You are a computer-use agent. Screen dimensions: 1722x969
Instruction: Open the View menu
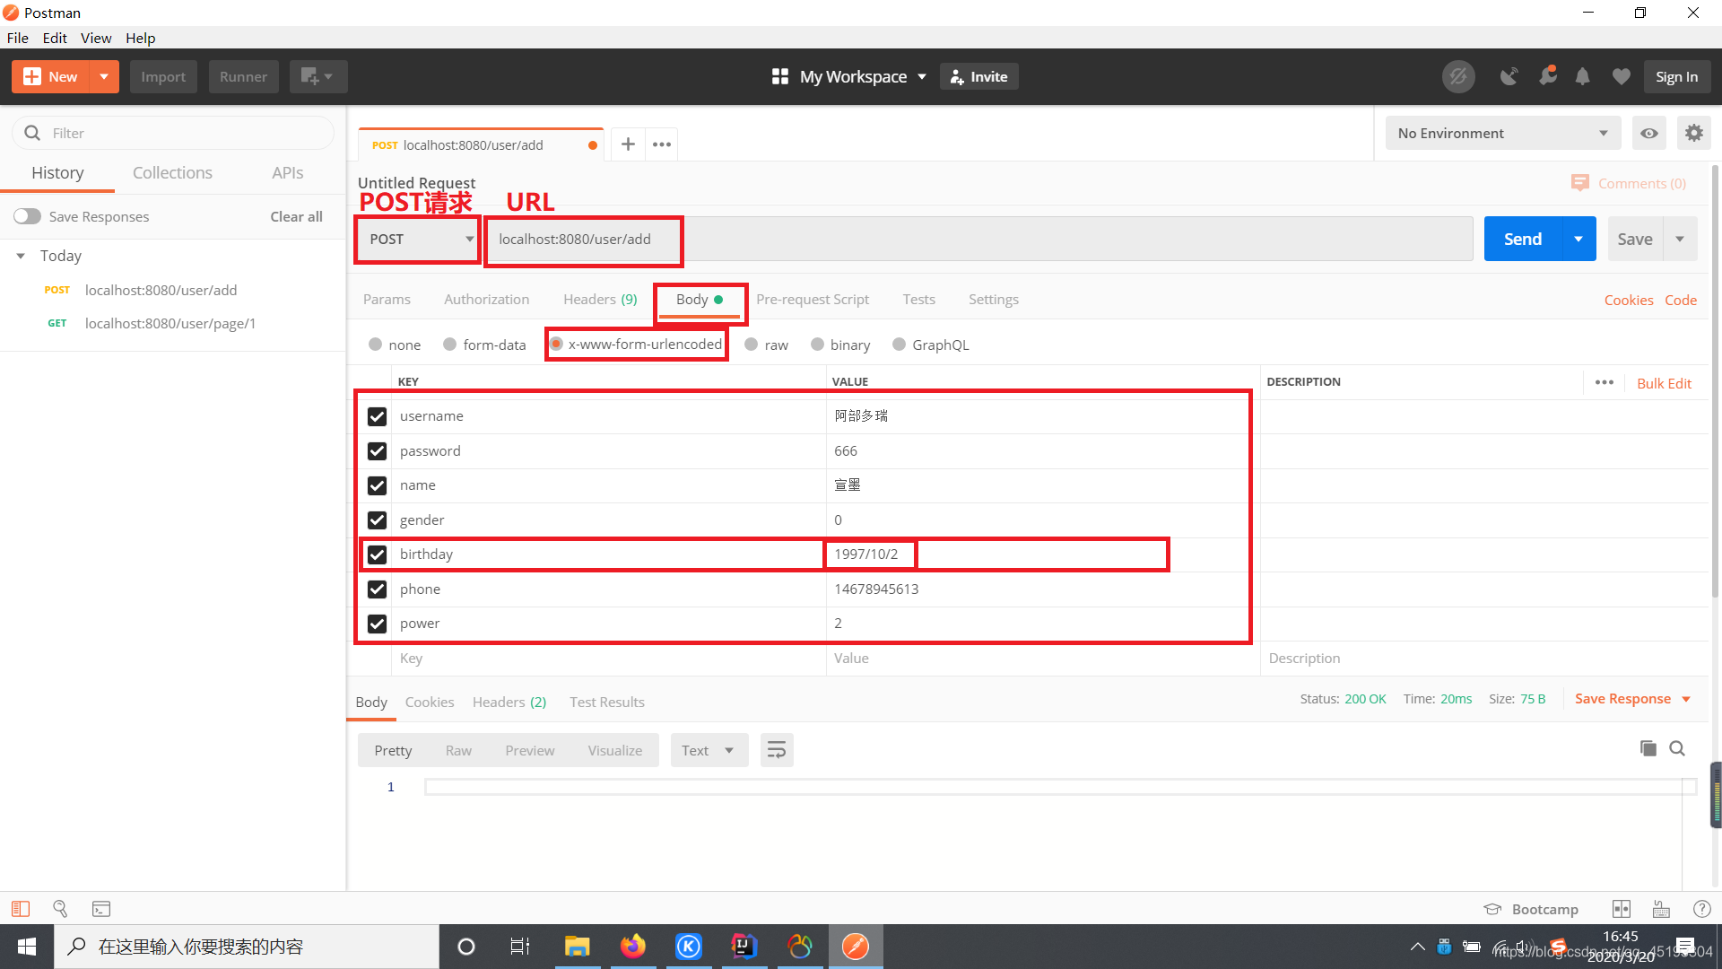click(x=96, y=38)
